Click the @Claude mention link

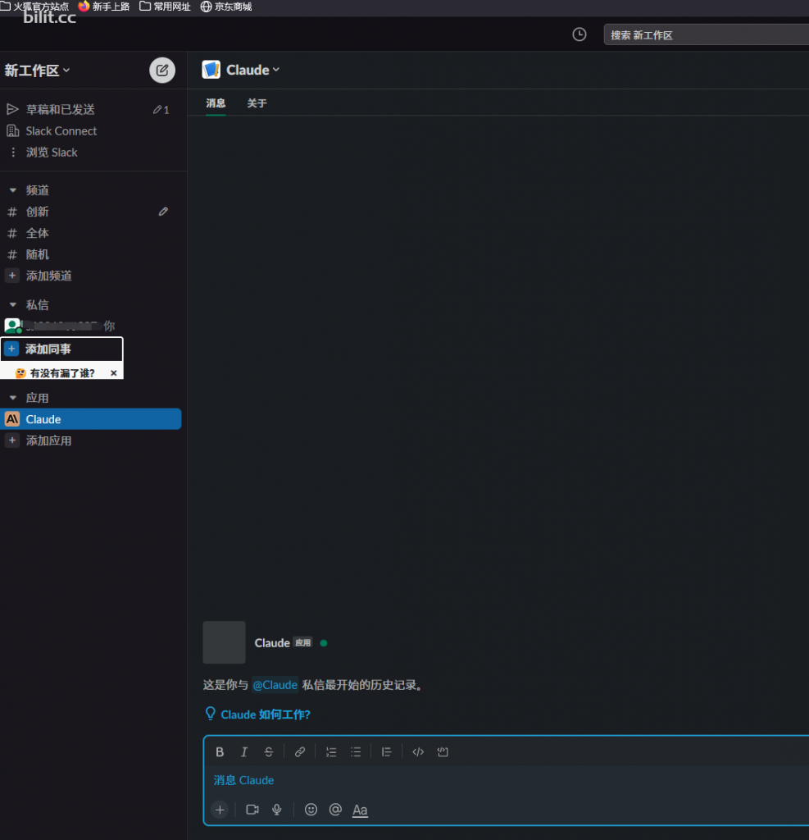(275, 685)
